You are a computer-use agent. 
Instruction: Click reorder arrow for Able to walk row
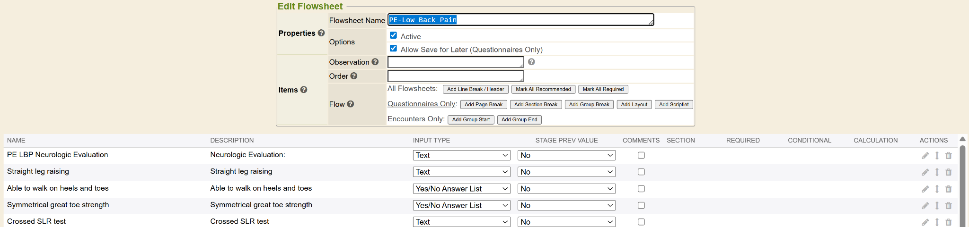[x=937, y=189]
